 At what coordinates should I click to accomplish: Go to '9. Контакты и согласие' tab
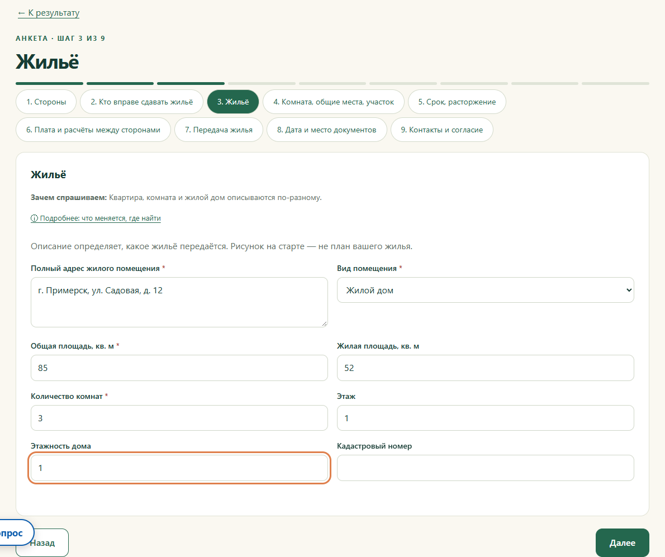pos(441,130)
